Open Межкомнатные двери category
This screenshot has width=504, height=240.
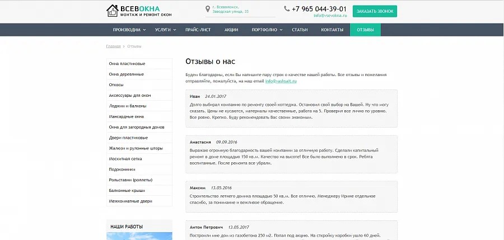139,201
